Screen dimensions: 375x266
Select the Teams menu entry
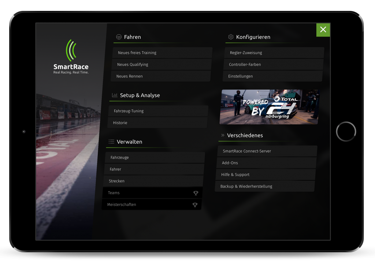pyautogui.click(x=152, y=193)
